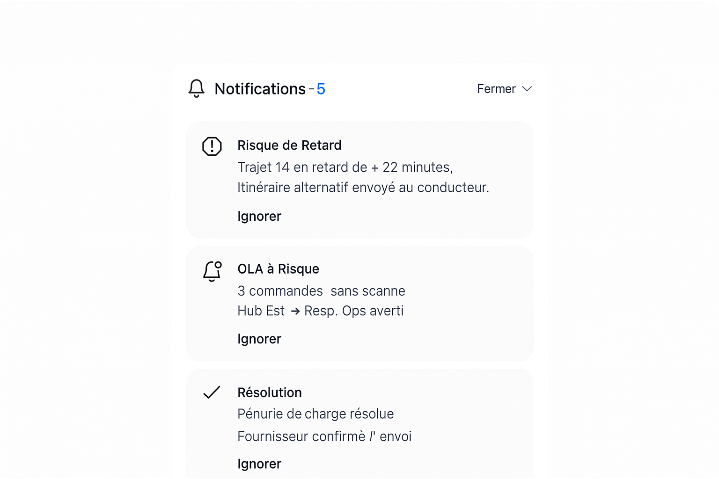
Task: Open the OLA à Risque notification title
Action: coord(278,269)
